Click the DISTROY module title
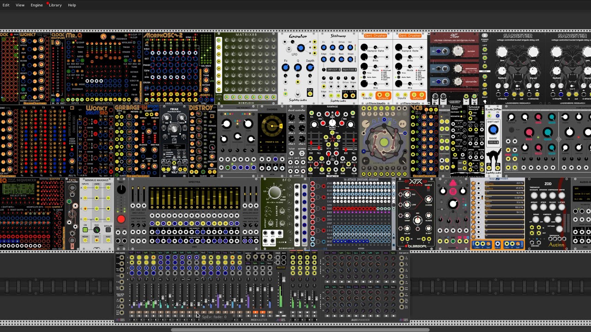The height and width of the screenshot is (332, 591). [200, 108]
